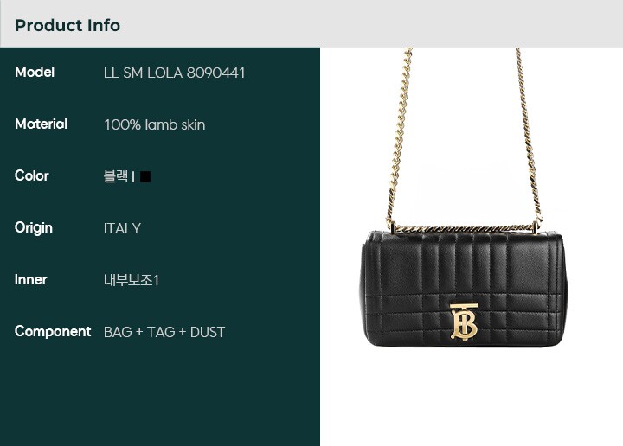
Task: Click the Color label
Action: pos(32,175)
